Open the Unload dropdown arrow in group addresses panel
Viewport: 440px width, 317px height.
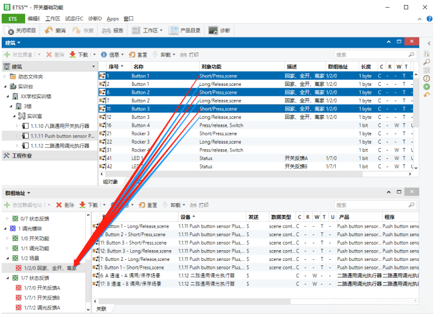click(184, 205)
